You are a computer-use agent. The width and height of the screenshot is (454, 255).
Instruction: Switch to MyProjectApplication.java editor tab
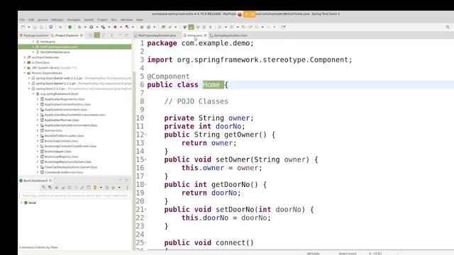pyautogui.click(x=155, y=35)
